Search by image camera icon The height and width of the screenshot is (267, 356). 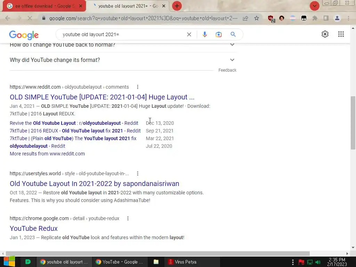(219, 34)
